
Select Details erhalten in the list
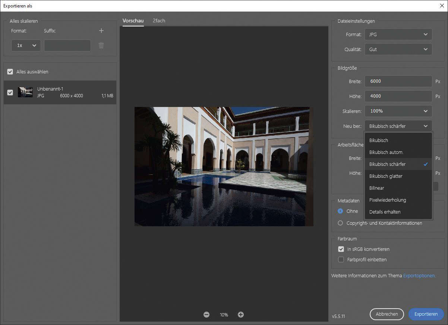(385, 212)
